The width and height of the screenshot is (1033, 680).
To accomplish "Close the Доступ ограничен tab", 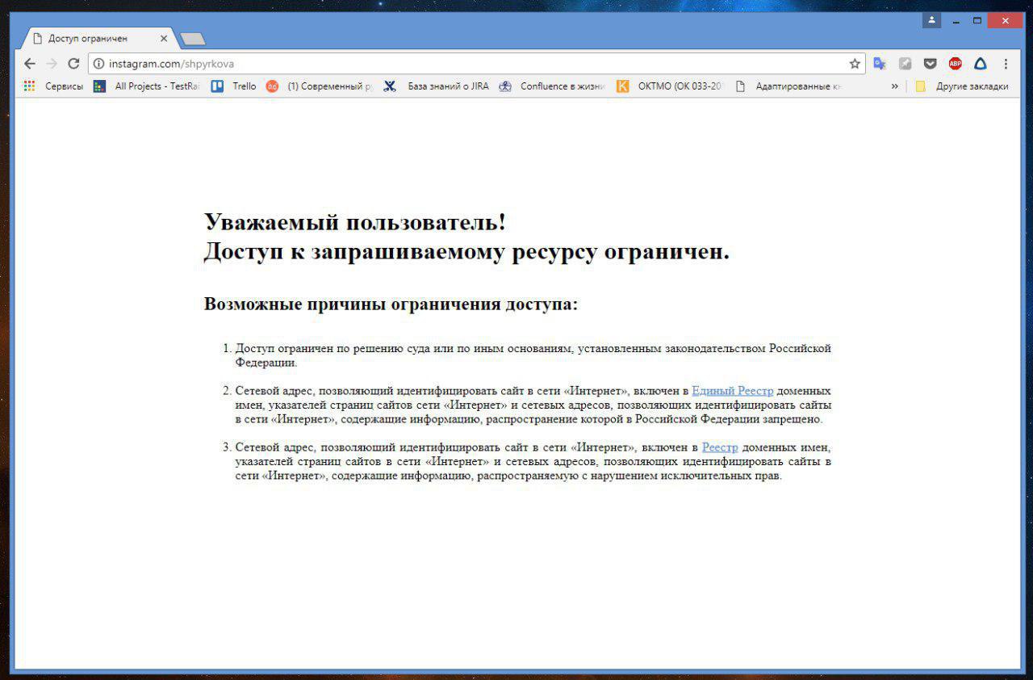I will coord(164,38).
